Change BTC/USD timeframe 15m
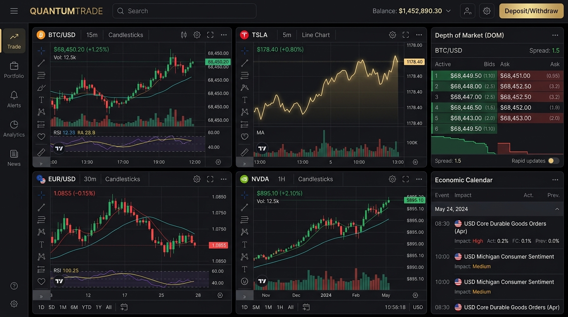 coord(92,35)
